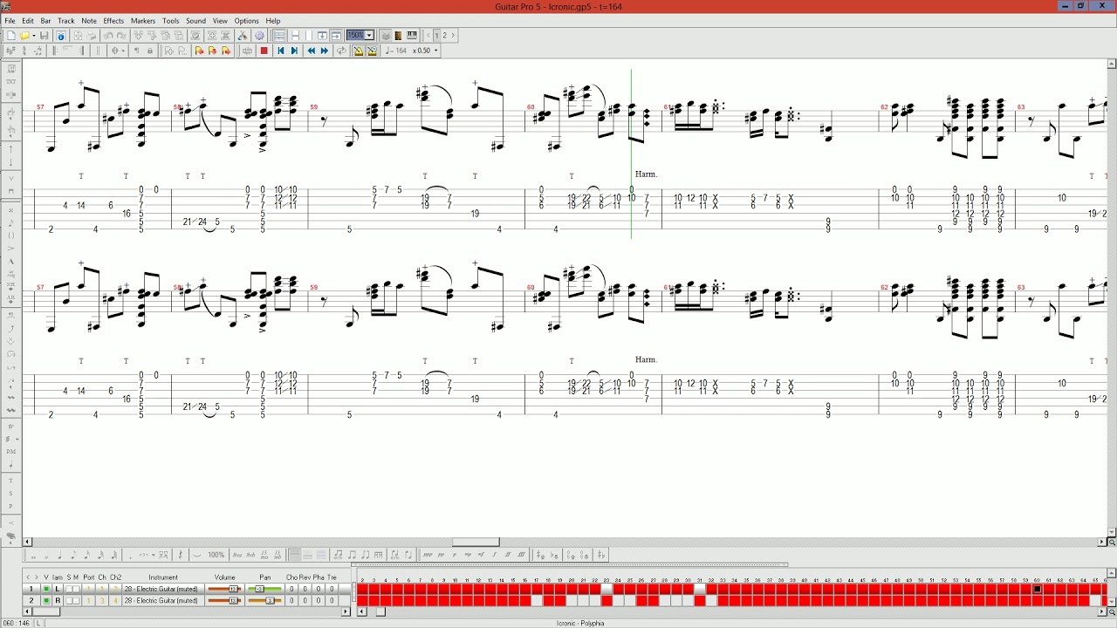Toggle the countdown metronome icon
Viewport: 1117px width, 628px height.
point(372,51)
